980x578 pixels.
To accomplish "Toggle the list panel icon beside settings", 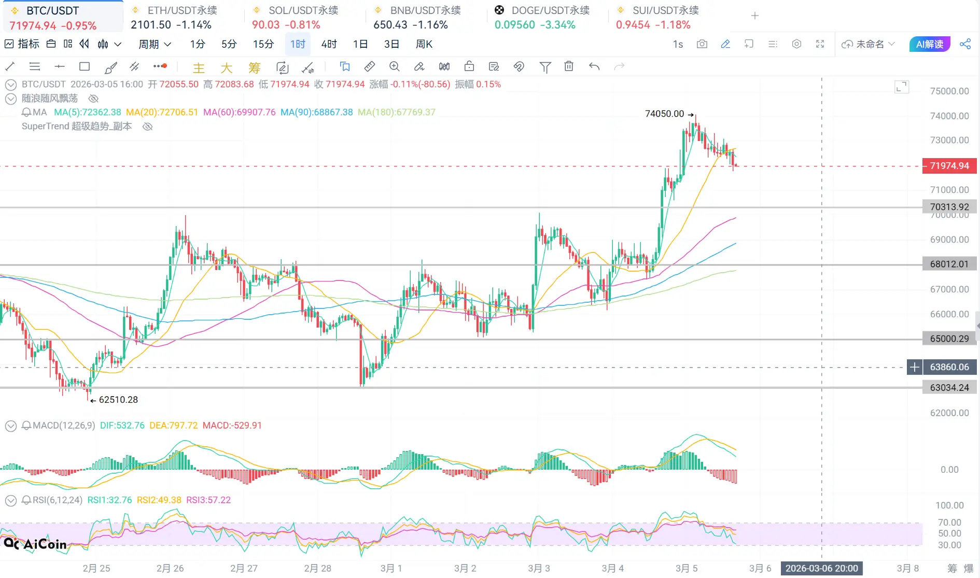I will pos(773,44).
